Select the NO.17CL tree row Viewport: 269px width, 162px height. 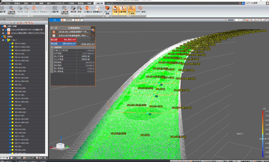click(23, 126)
